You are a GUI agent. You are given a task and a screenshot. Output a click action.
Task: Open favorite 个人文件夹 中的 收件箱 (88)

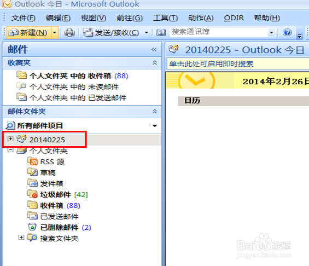(x=79, y=76)
